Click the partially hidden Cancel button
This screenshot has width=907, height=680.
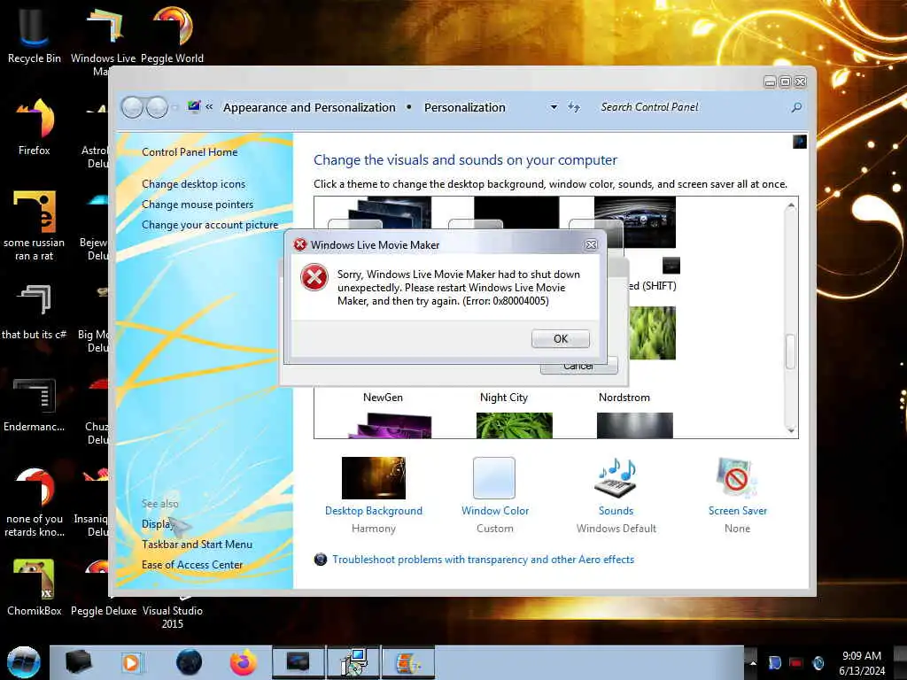coord(578,367)
